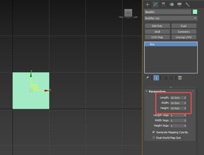Click the Length Segs field
This screenshot has width=204, height=155.
point(177,115)
